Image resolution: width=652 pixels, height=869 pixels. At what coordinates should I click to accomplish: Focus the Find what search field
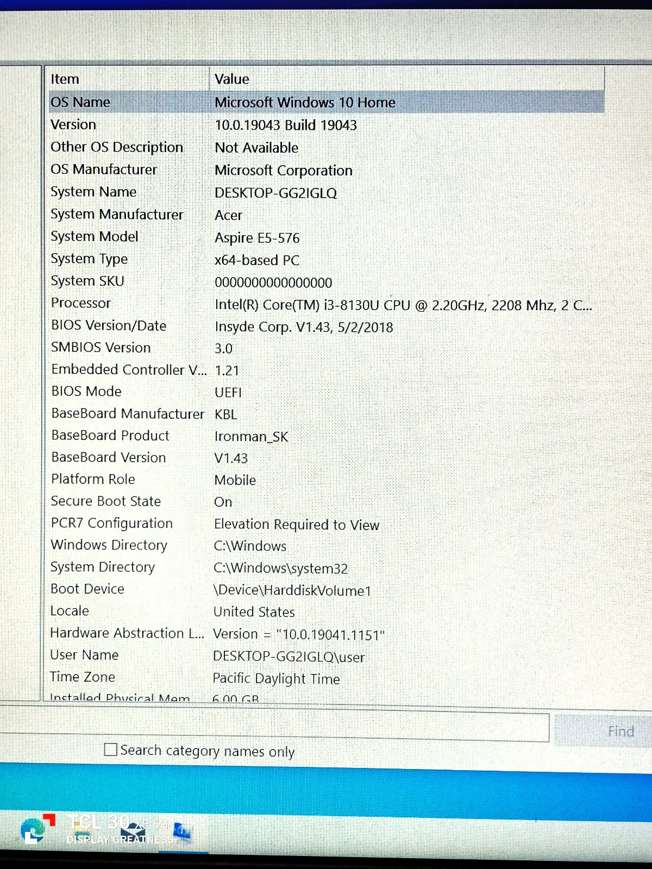point(274,727)
